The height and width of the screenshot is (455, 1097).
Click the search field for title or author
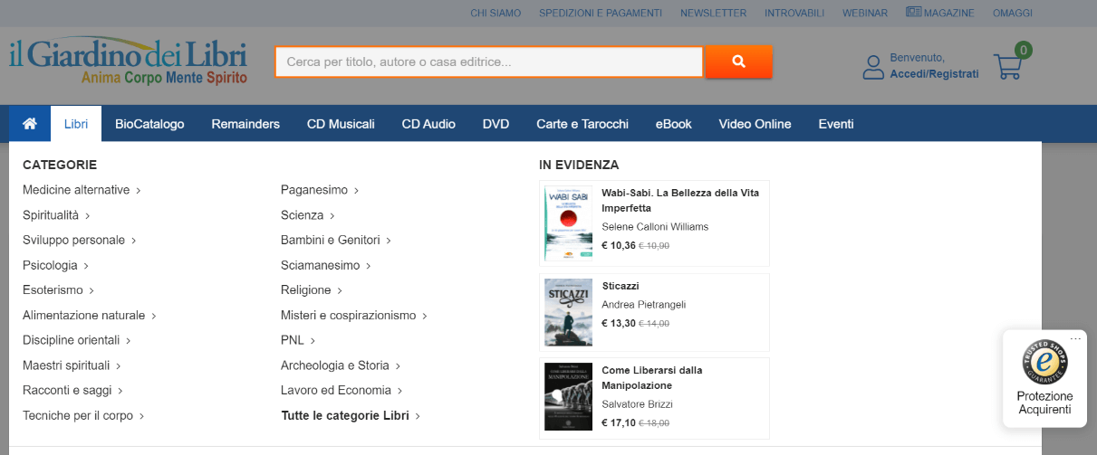489,62
